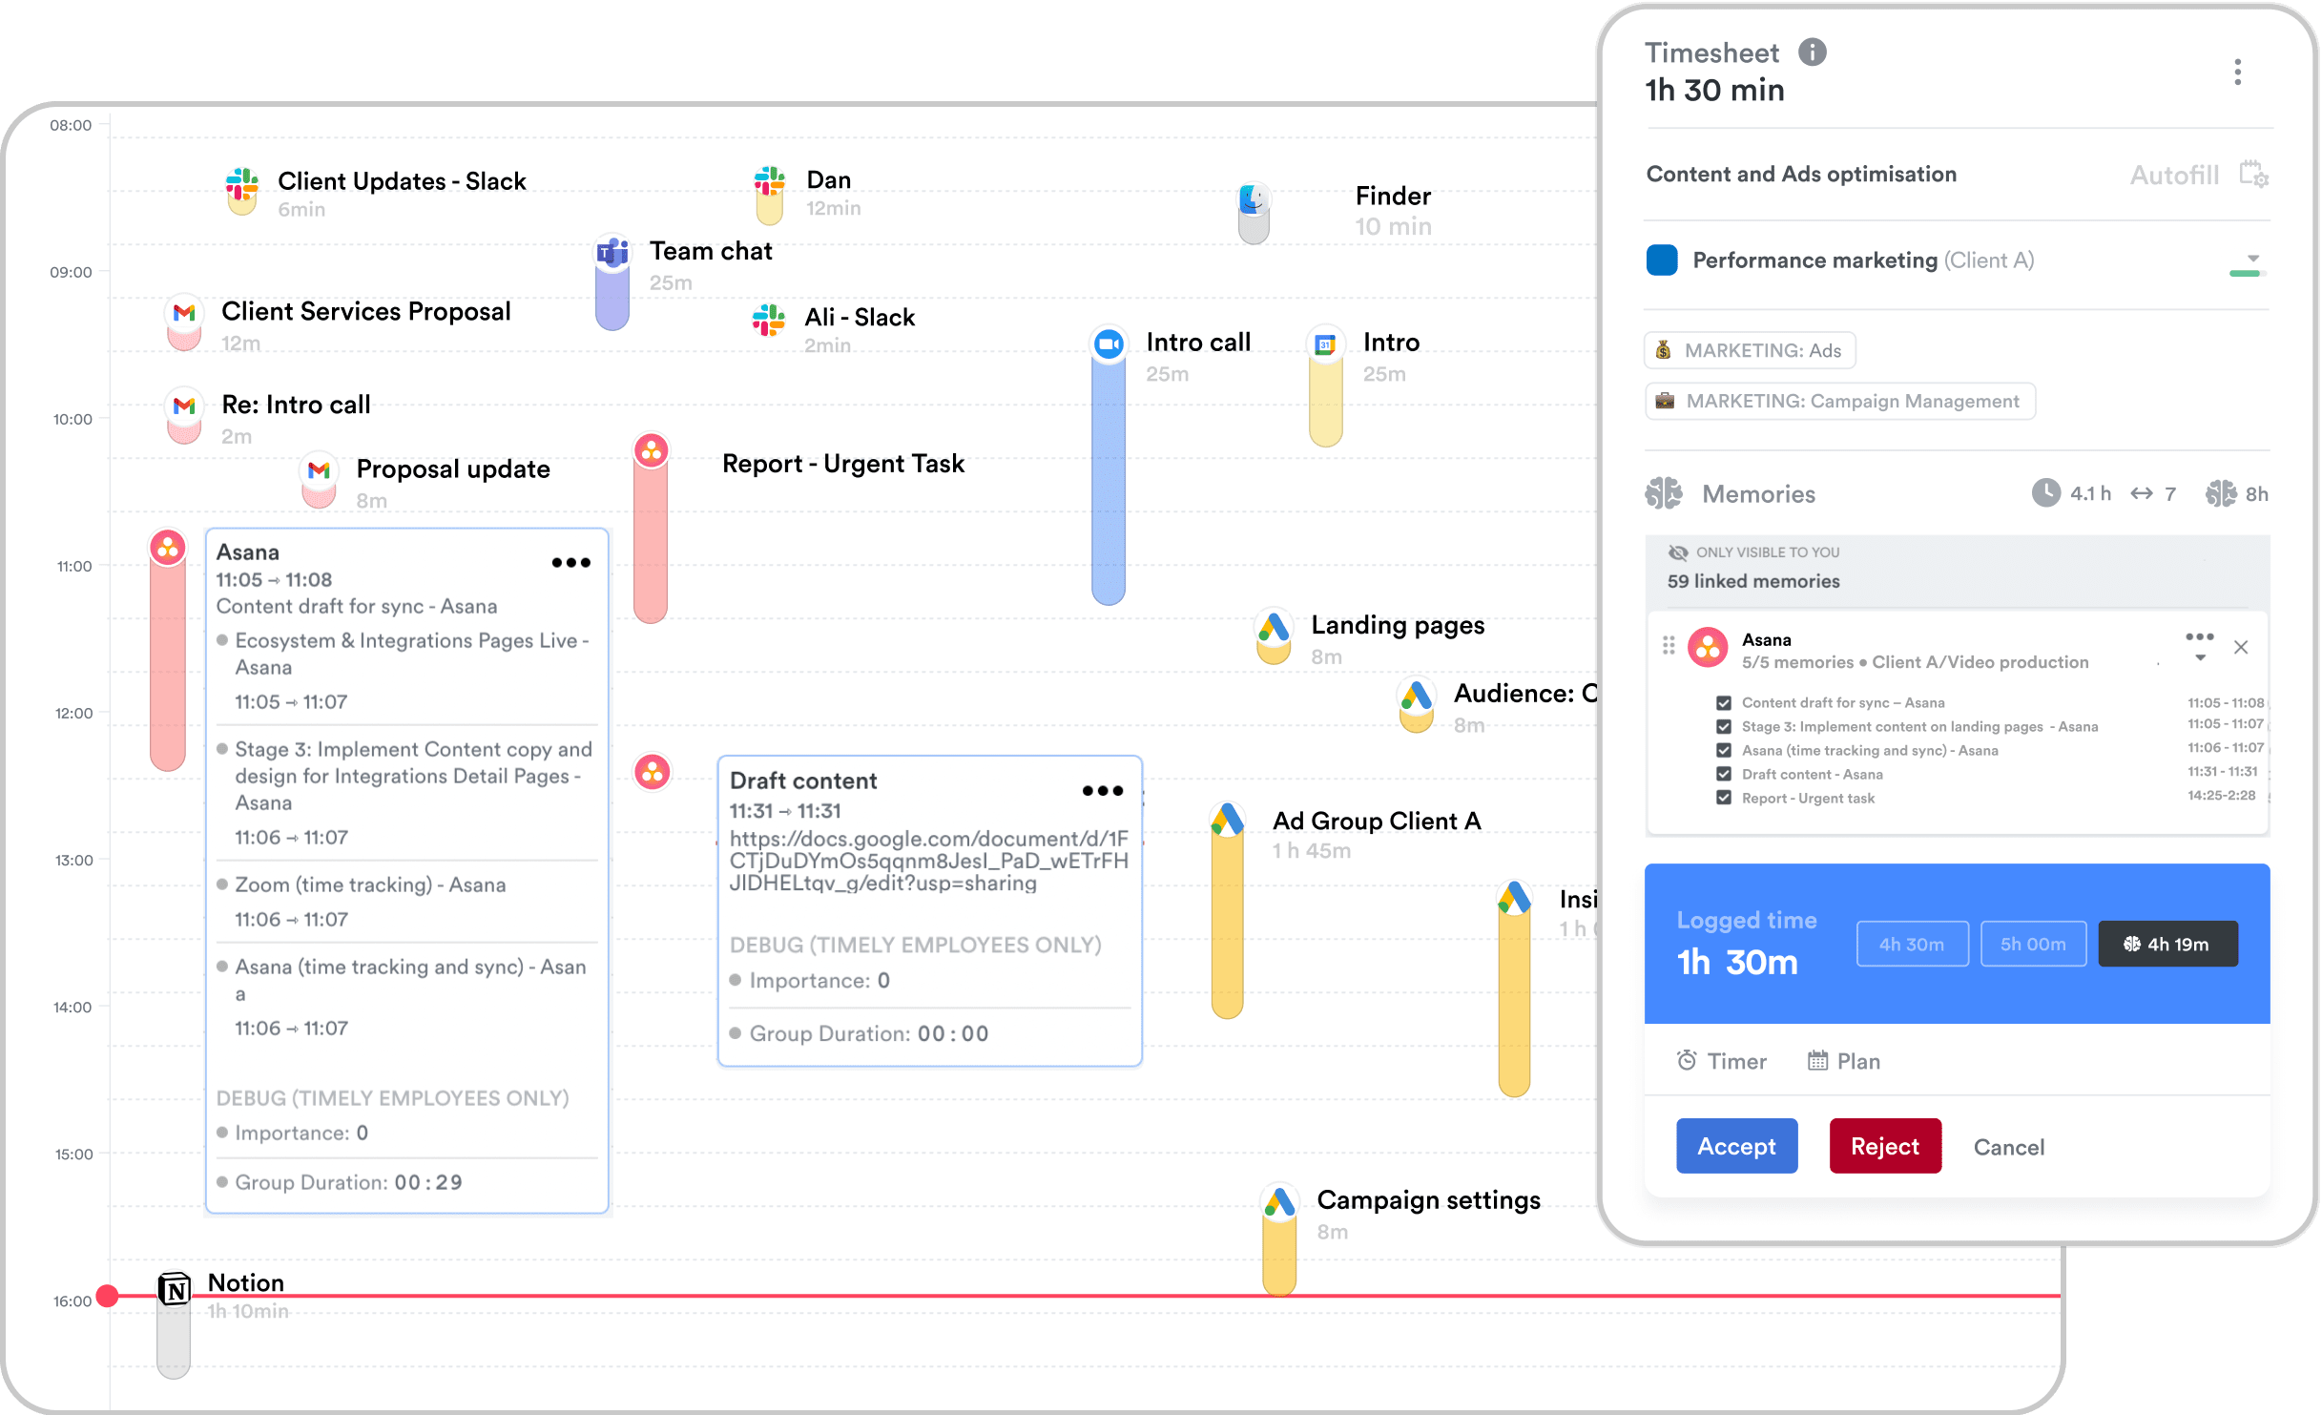The height and width of the screenshot is (1415, 2322).
Task: Select the Performance marketing project color swatch
Action: [1662, 260]
